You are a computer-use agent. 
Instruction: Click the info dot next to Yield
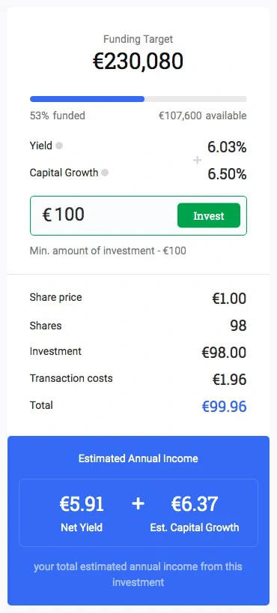click(59, 146)
